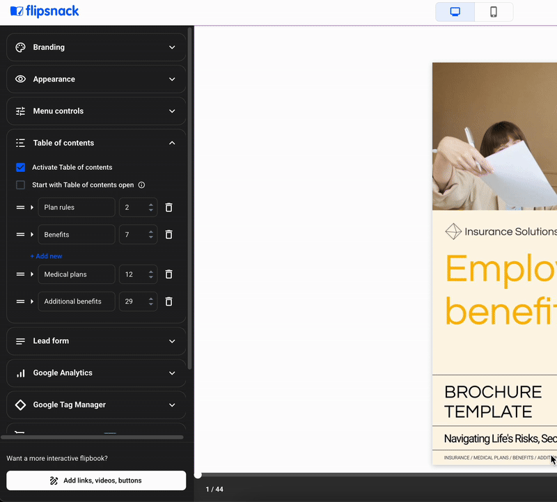Viewport: 557px width, 502px height.
Task: Expand the Branding section
Action: (172, 47)
